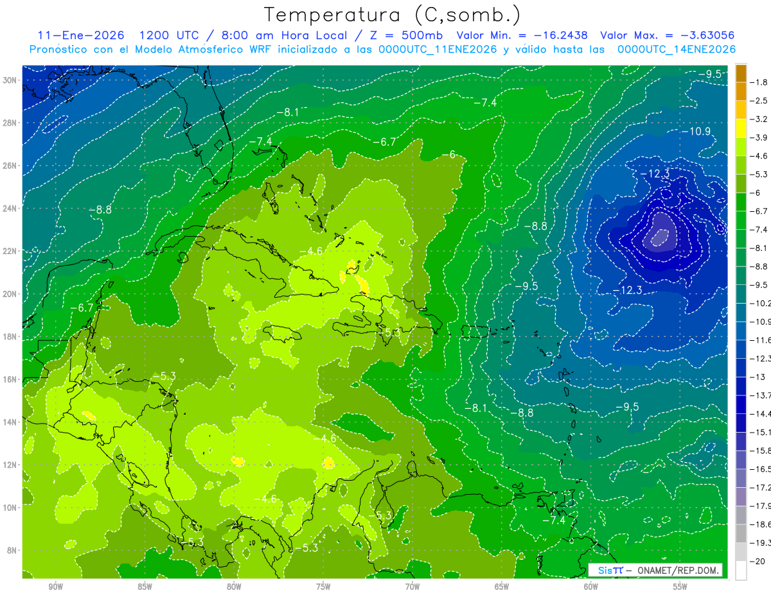Click the '-3.9' colorbar scale label
The width and height of the screenshot is (771, 595).
(759, 137)
